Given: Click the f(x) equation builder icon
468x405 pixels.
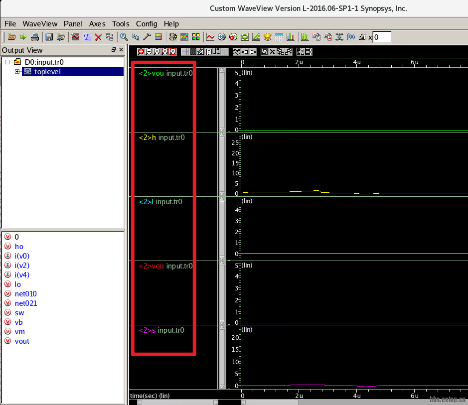Looking at the screenshot, I should (351, 37).
